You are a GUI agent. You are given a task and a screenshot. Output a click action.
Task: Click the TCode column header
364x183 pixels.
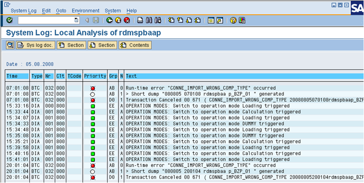74,76
